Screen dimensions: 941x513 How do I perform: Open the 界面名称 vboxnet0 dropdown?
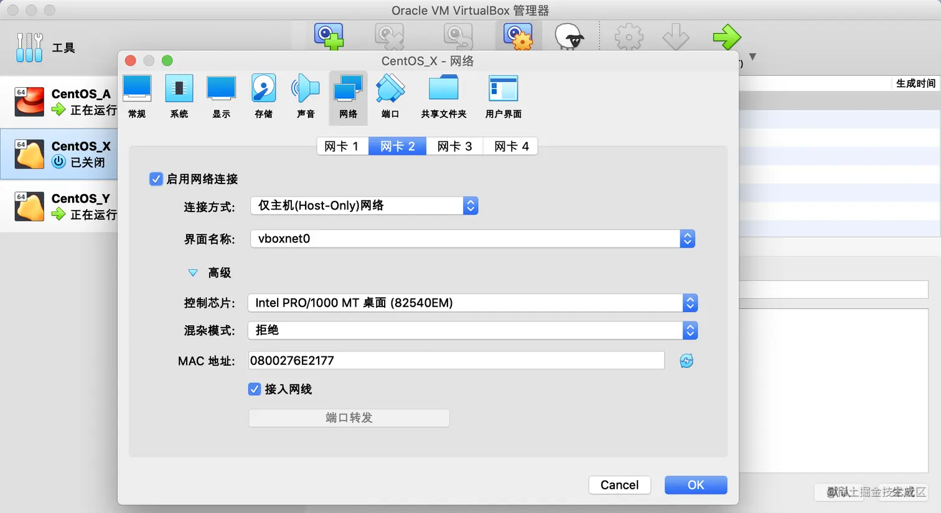472,239
